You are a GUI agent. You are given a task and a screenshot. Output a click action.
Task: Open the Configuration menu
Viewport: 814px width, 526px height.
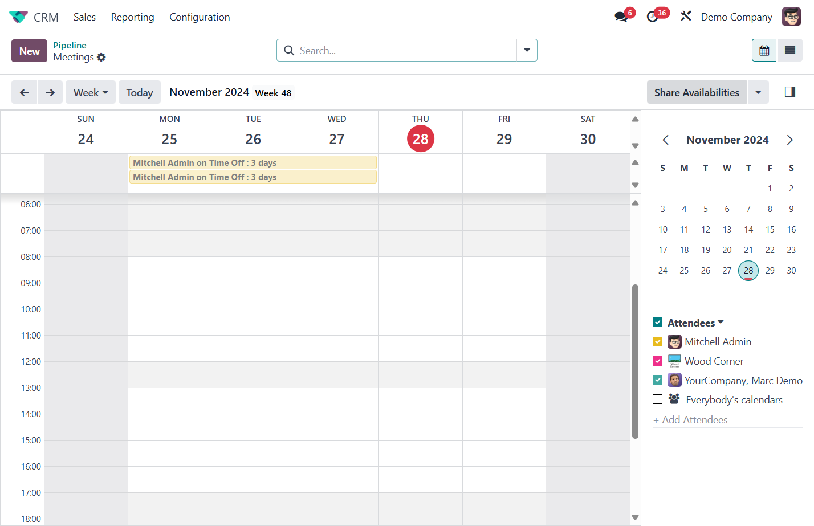[x=200, y=17]
